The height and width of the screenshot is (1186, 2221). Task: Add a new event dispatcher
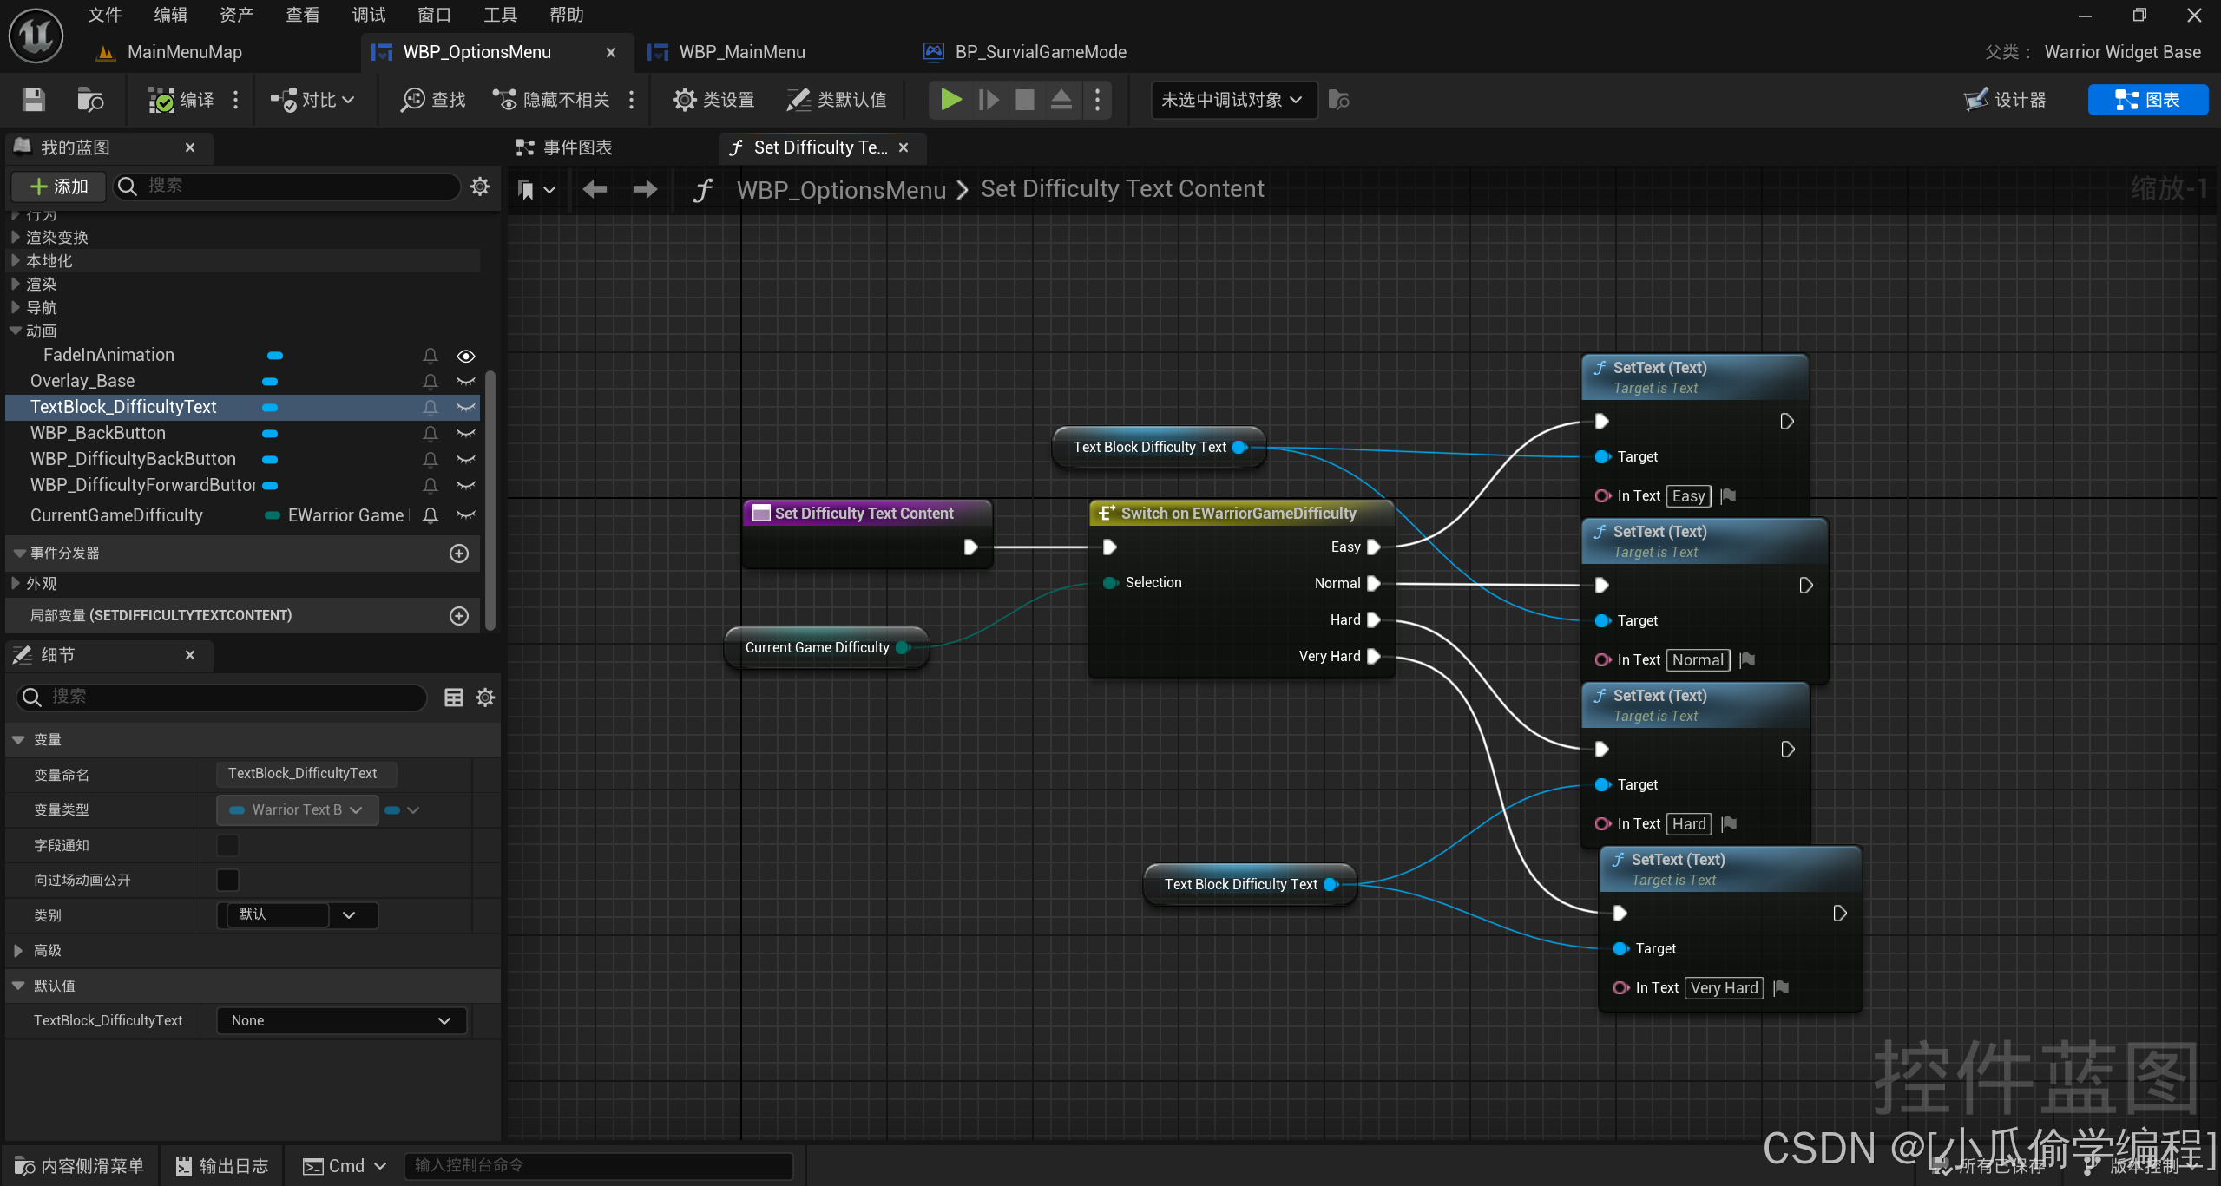pos(459,554)
